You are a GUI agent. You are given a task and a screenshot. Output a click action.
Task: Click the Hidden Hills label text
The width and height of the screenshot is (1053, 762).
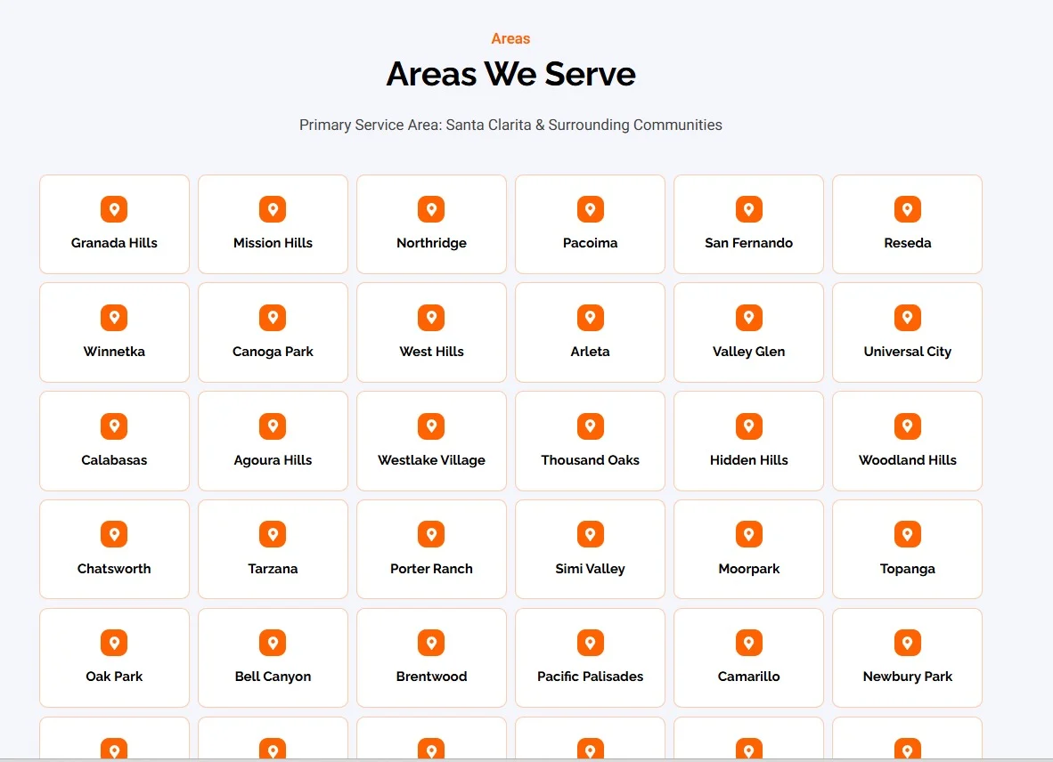749,460
